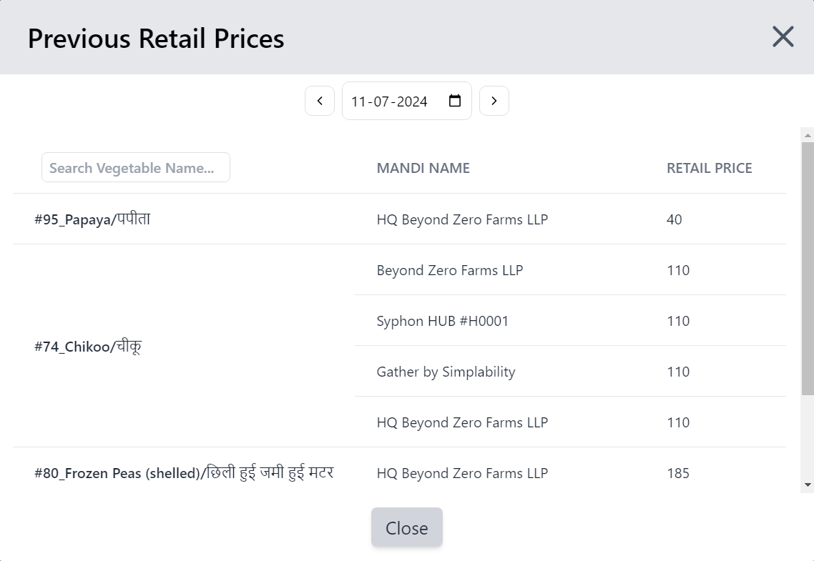Click the Beyond Zero Farms LLP mandi name

(x=450, y=270)
